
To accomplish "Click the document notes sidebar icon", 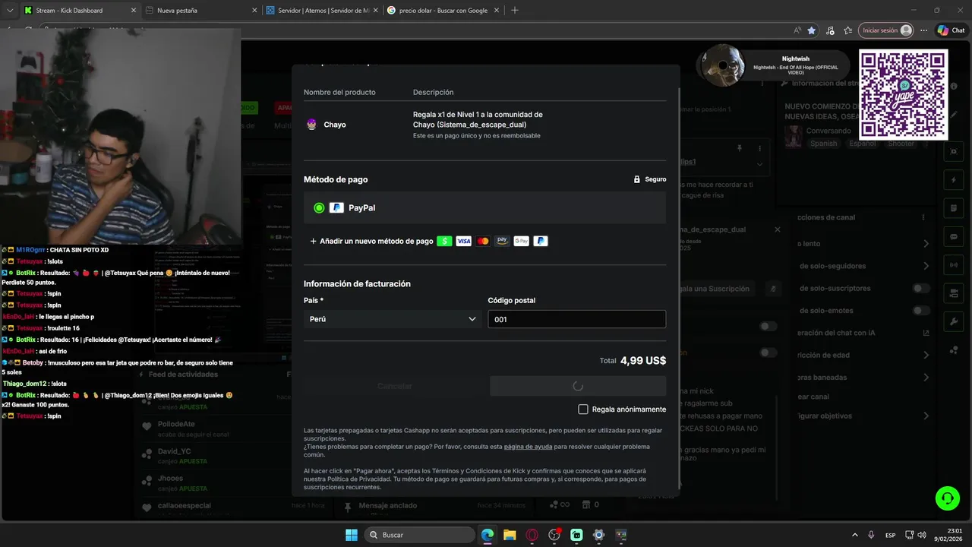I will 954,208.
